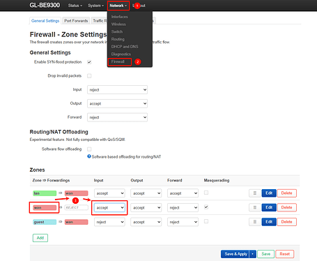The image size is (317, 261).
Task: Expand the Save & Apply arrow dropdown
Action: [253, 254]
